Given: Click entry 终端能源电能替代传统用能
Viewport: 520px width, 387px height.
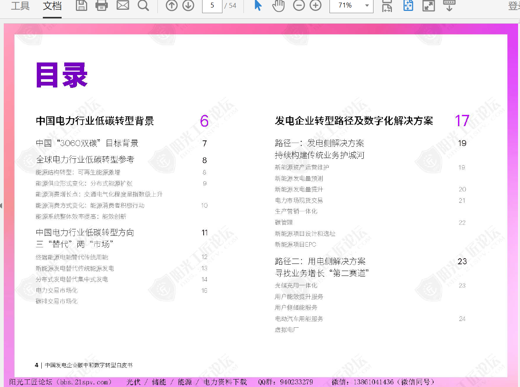Looking at the screenshot, I should point(72,257).
